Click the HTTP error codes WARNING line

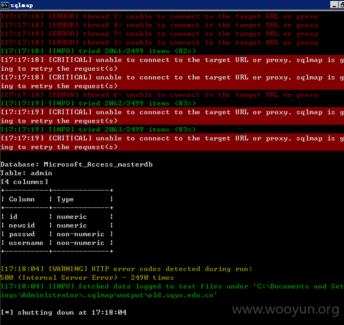126,269
